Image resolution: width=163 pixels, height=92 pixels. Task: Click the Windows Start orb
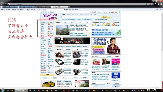[3, 90]
